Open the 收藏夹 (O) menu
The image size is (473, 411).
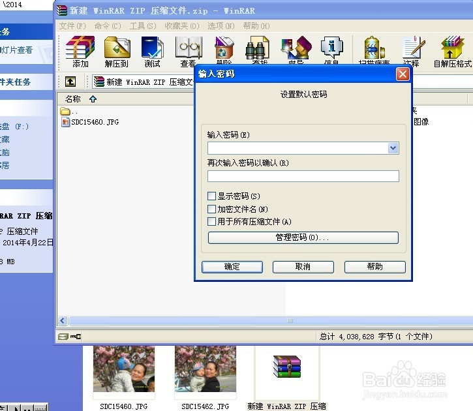coord(182,26)
